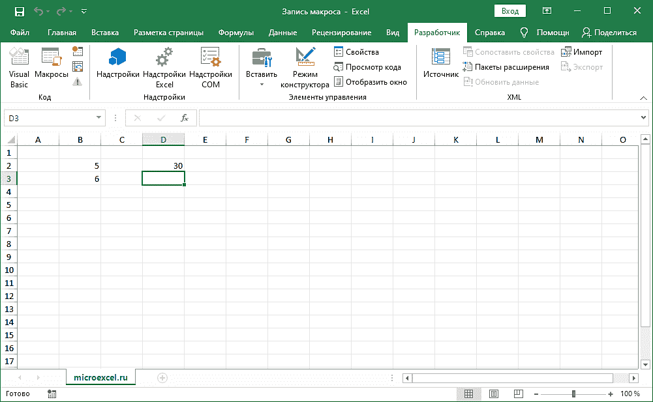Open the Name Box dropdown arrow
653x402 pixels.
pyautogui.click(x=99, y=118)
